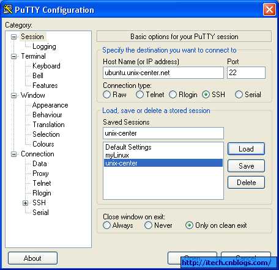Click the Save session button
The height and width of the screenshot is (270, 279).
[x=246, y=166]
